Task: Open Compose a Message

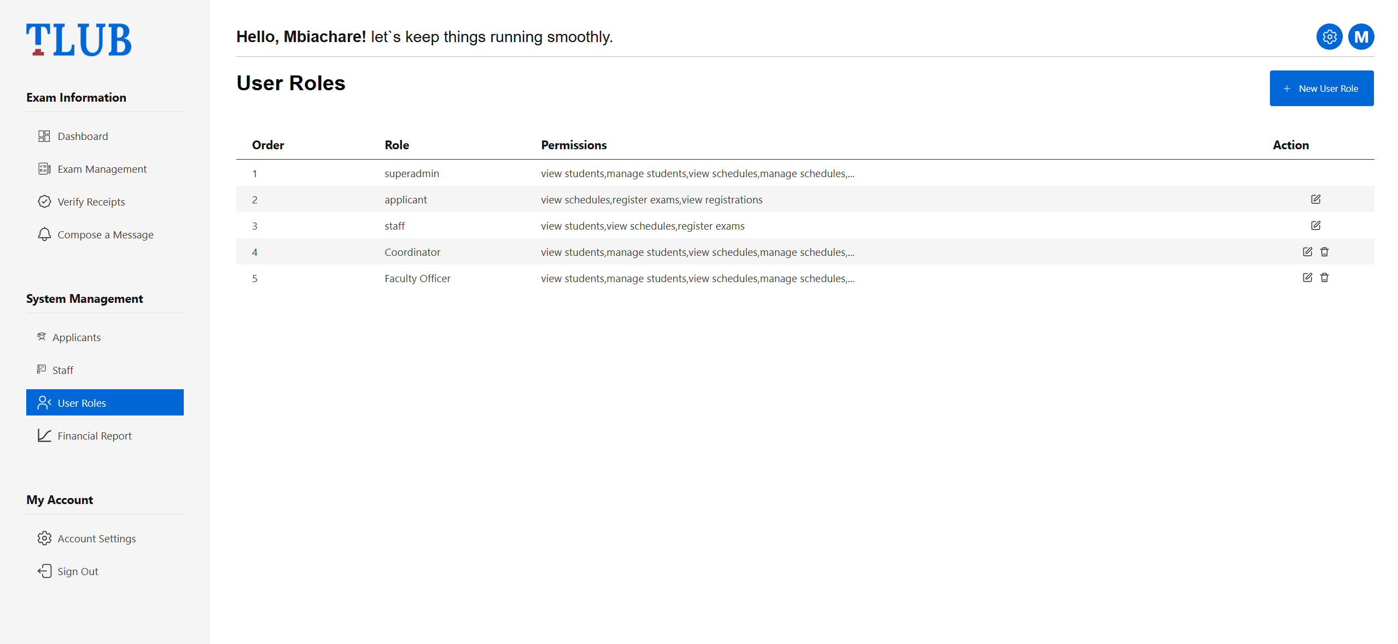Action: 105,235
